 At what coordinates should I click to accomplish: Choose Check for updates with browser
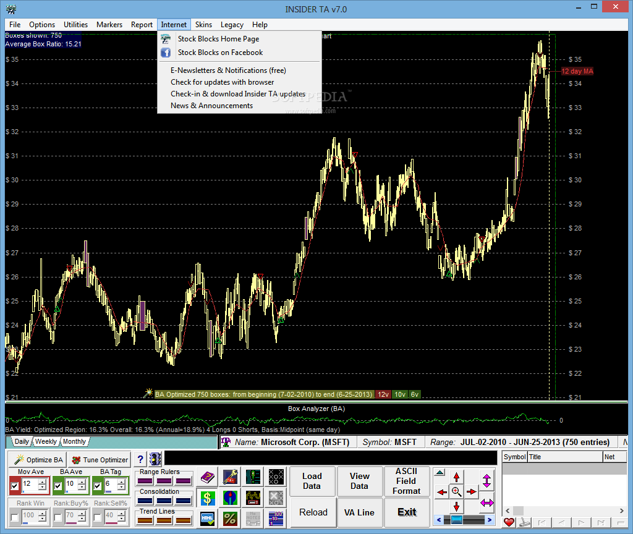pyautogui.click(x=239, y=82)
